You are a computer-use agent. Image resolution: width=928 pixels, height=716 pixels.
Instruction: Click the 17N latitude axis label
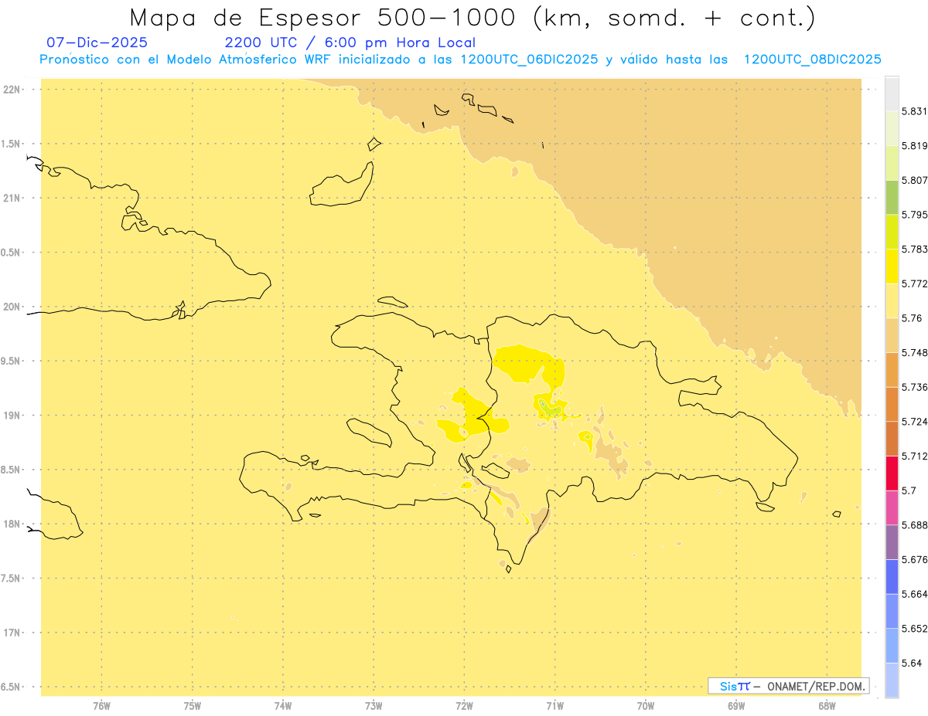coord(12,633)
